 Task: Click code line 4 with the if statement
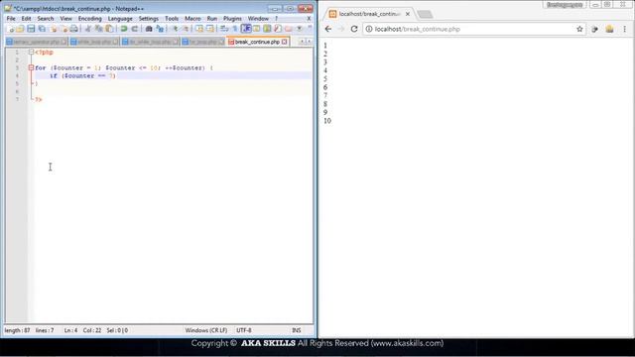[x=173, y=75]
